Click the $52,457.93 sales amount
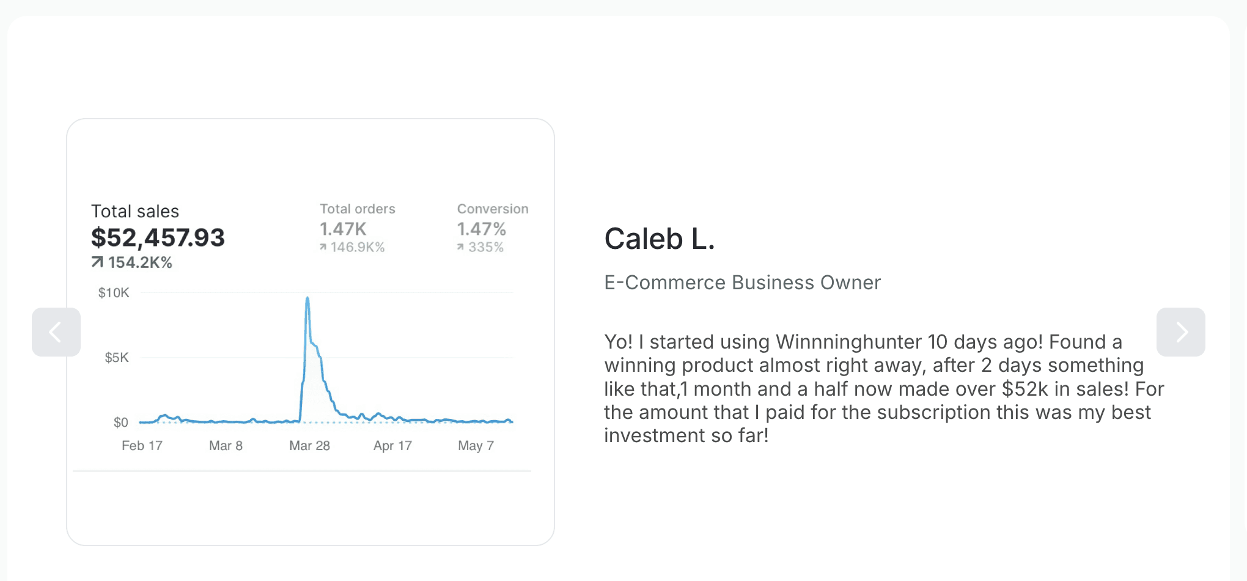Image resolution: width=1247 pixels, height=581 pixels. click(158, 237)
